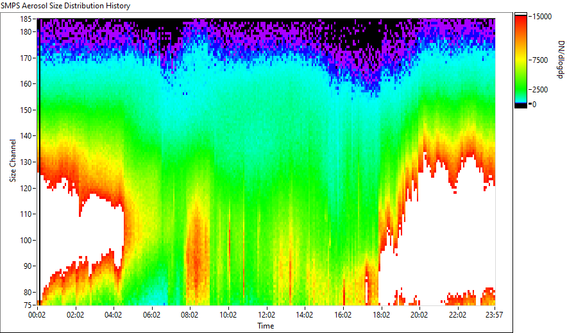Image resolution: width=567 pixels, height=333 pixels.
Task: Click the 180 y-axis tick label
Action: [x=25, y=32]
